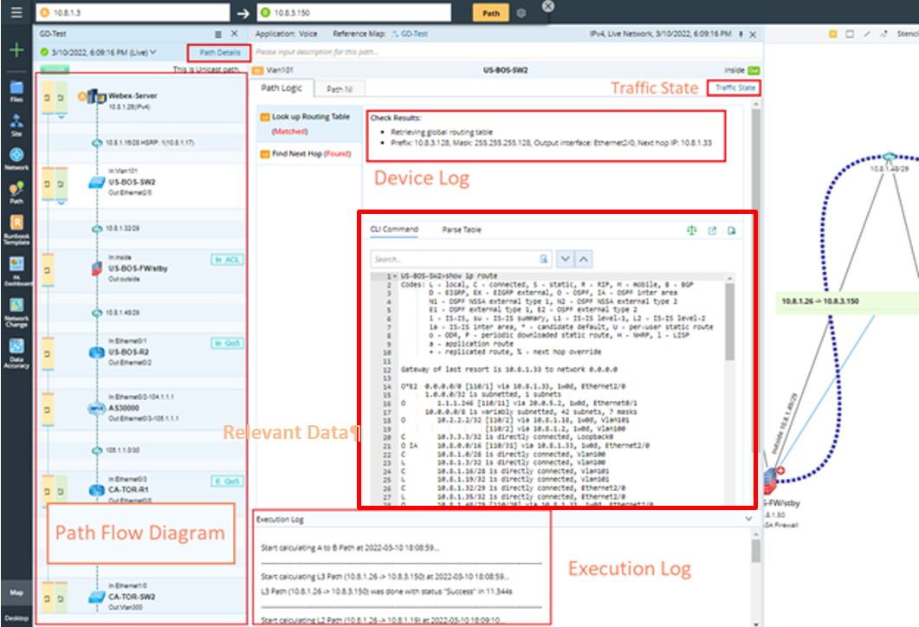Click the export icon in CLI Command panel

point(713,229)
